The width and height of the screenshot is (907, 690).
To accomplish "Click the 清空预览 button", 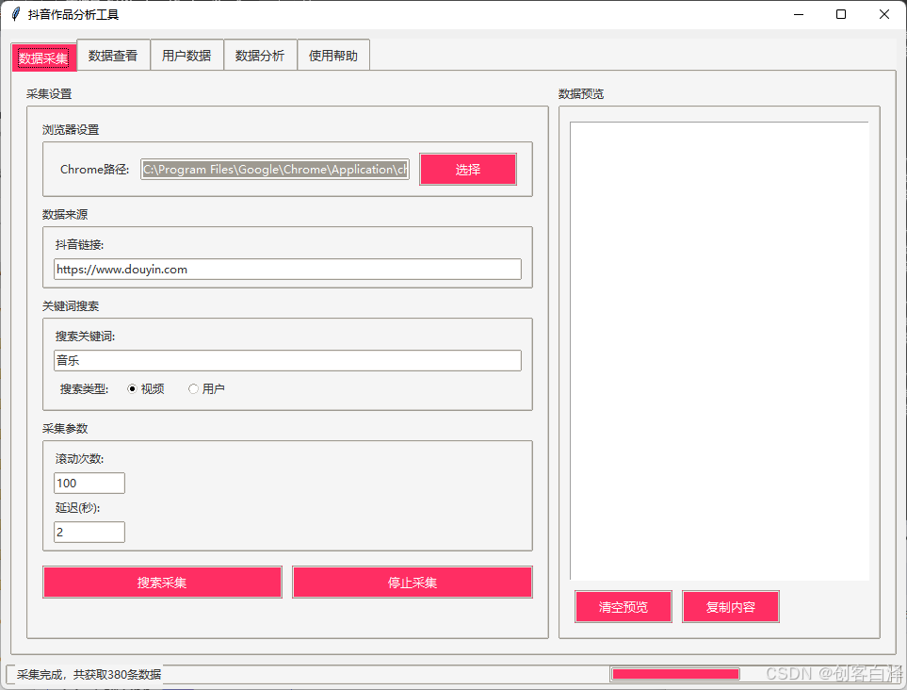I will 623,607.
